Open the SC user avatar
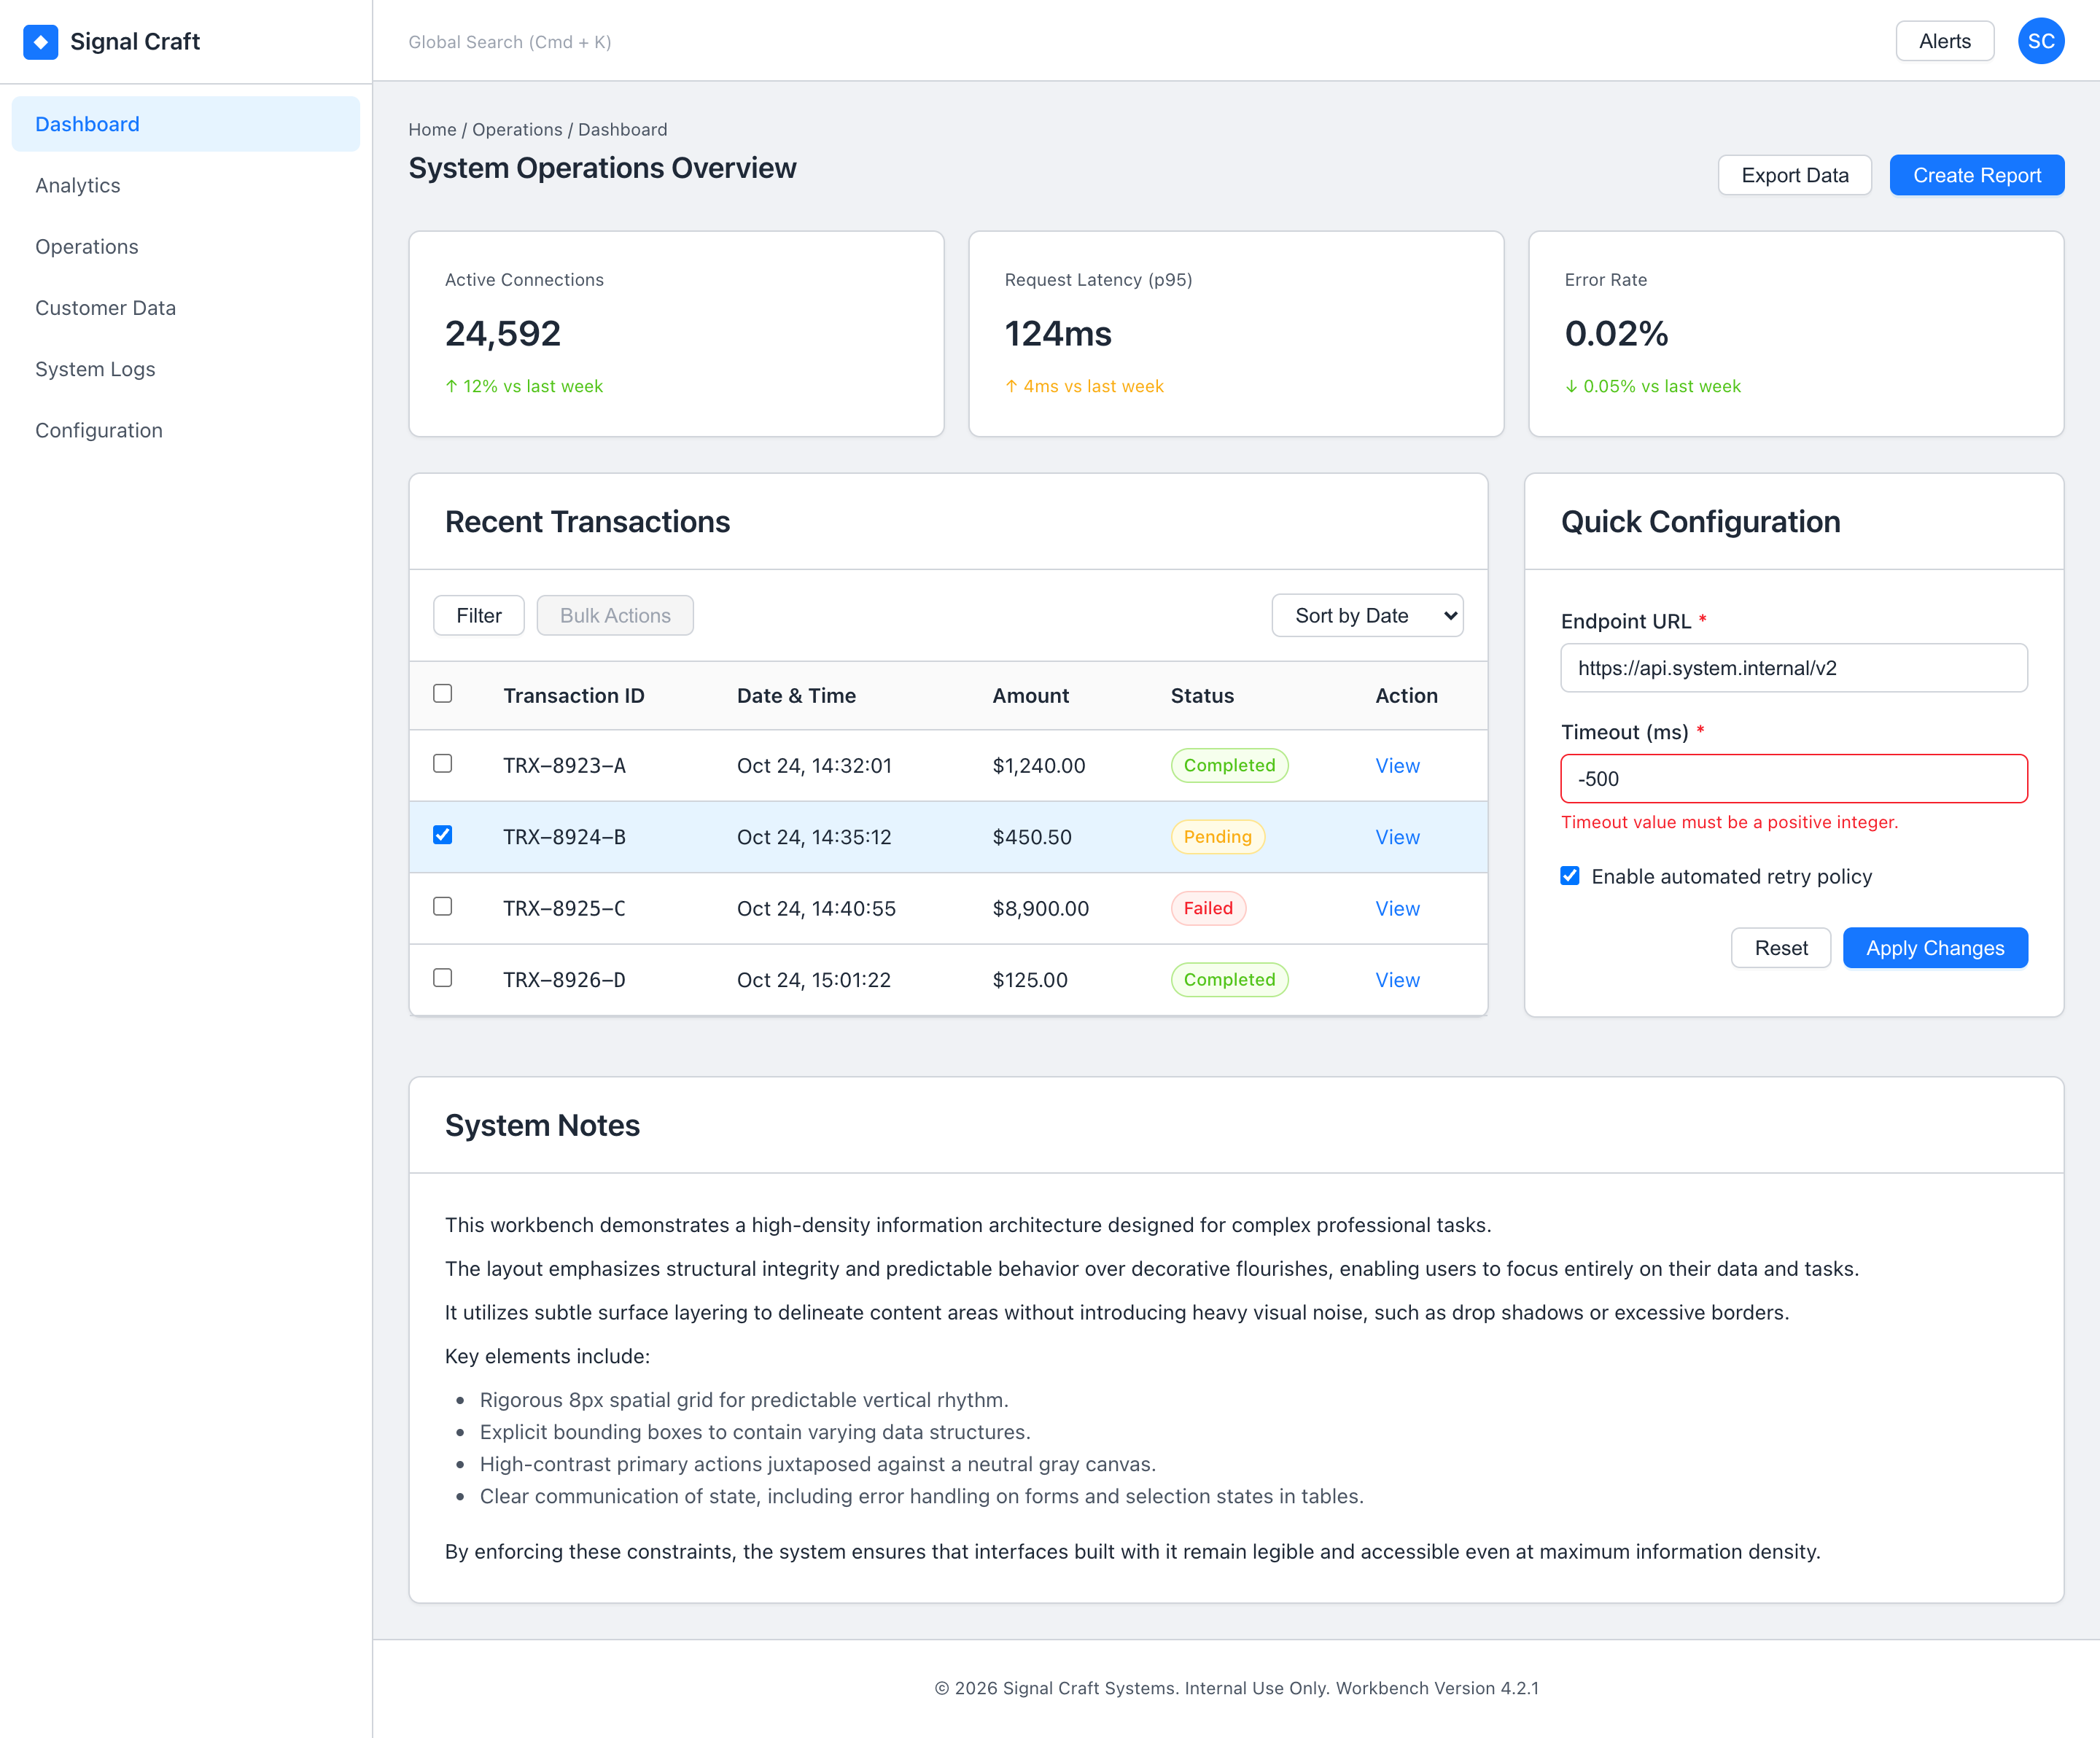2100x1738 pixels. 2040,41
